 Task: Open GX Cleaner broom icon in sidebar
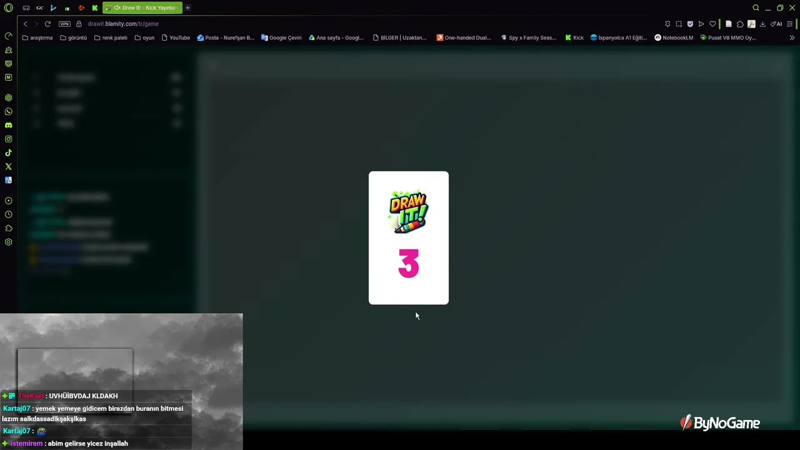coord(9,50)
